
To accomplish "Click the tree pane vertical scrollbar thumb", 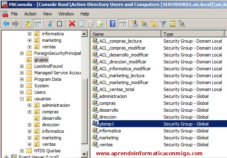I will (84, 111).
